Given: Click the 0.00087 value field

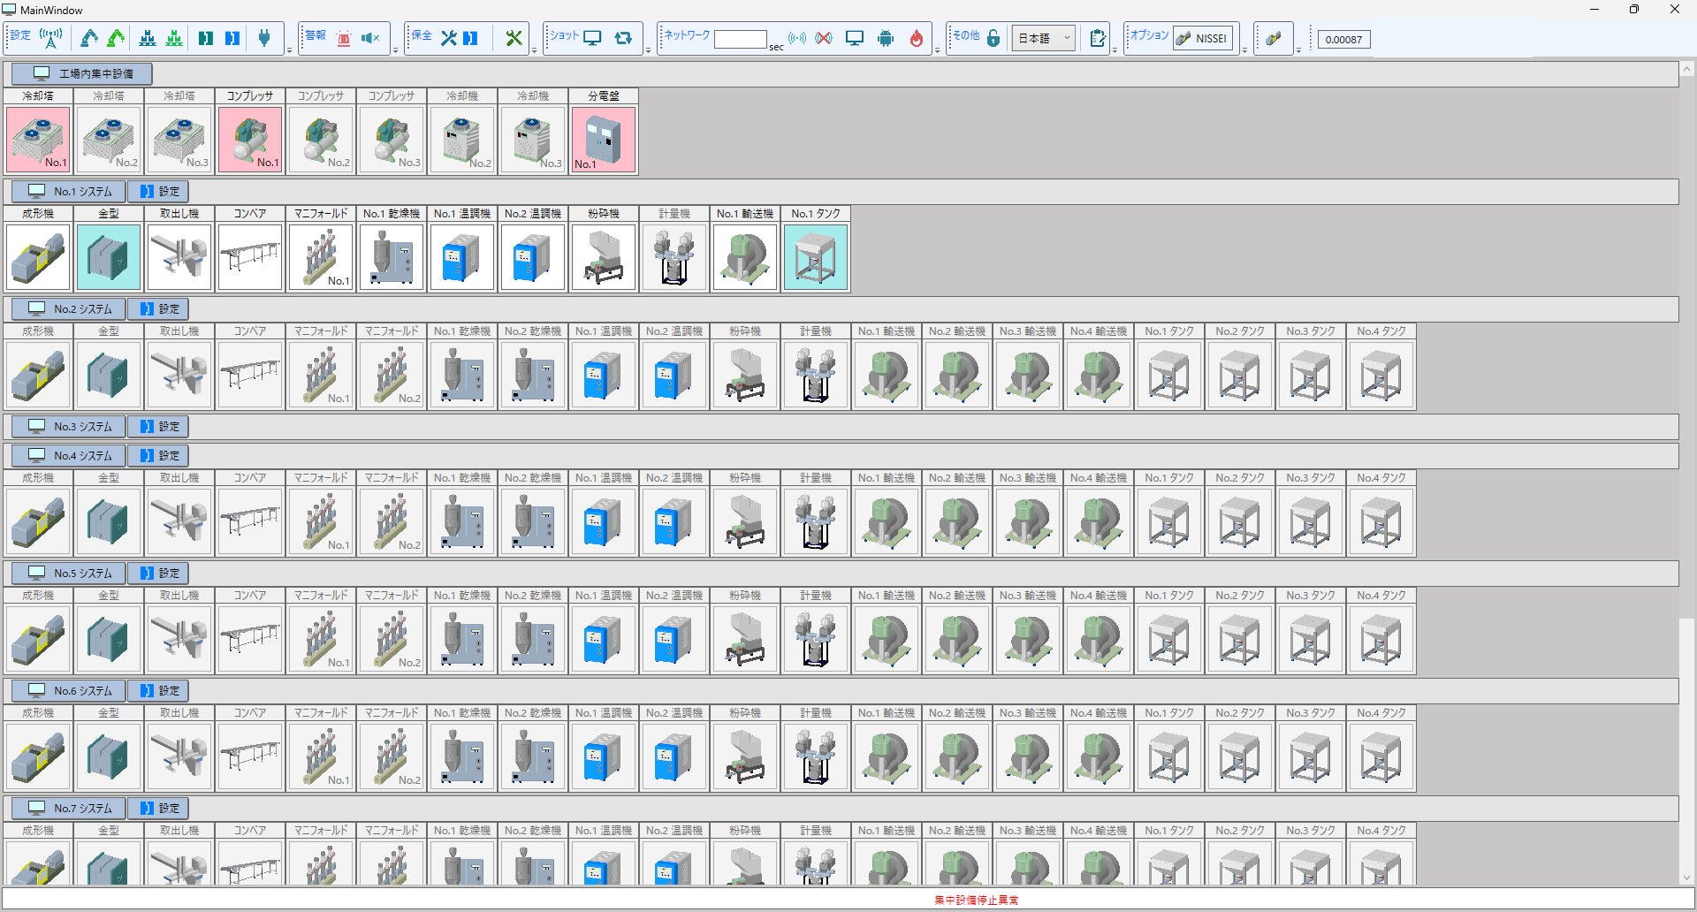Looking at the screenshot, I should (x=1343, y=39).
